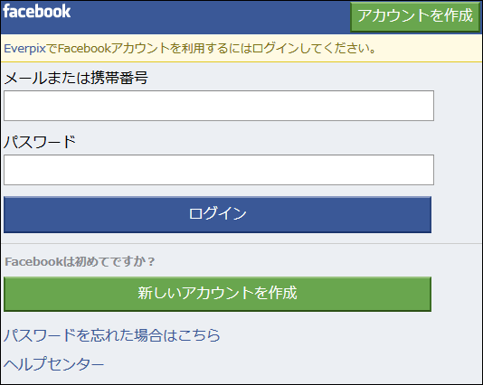Create account using top-right green button
Image resolution: width=483 pixels, height=385 pixels.
pyautogui.click(x=415, y=16)
